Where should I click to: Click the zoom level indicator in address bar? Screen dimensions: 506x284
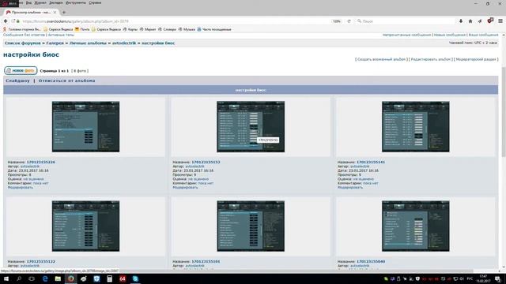[x=337, y=21]
